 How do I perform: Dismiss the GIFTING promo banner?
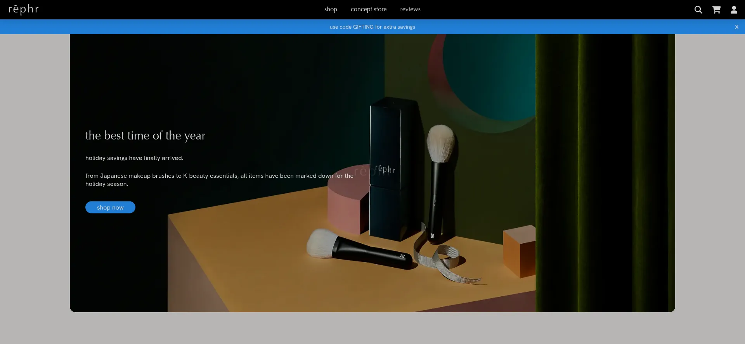[x=736, y=27]
